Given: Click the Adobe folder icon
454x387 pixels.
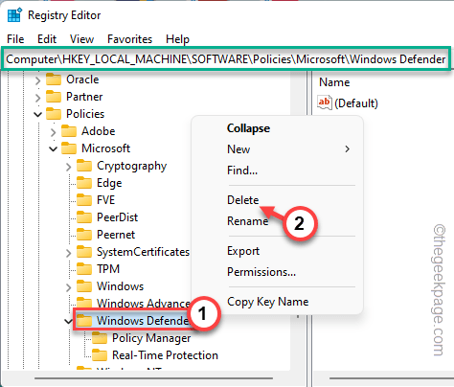Looking at the screenshot, I should point(69,131).
